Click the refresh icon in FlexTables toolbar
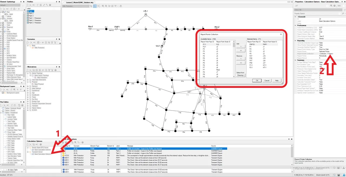Viewport: 346px width, 177px height. [19, 105]
